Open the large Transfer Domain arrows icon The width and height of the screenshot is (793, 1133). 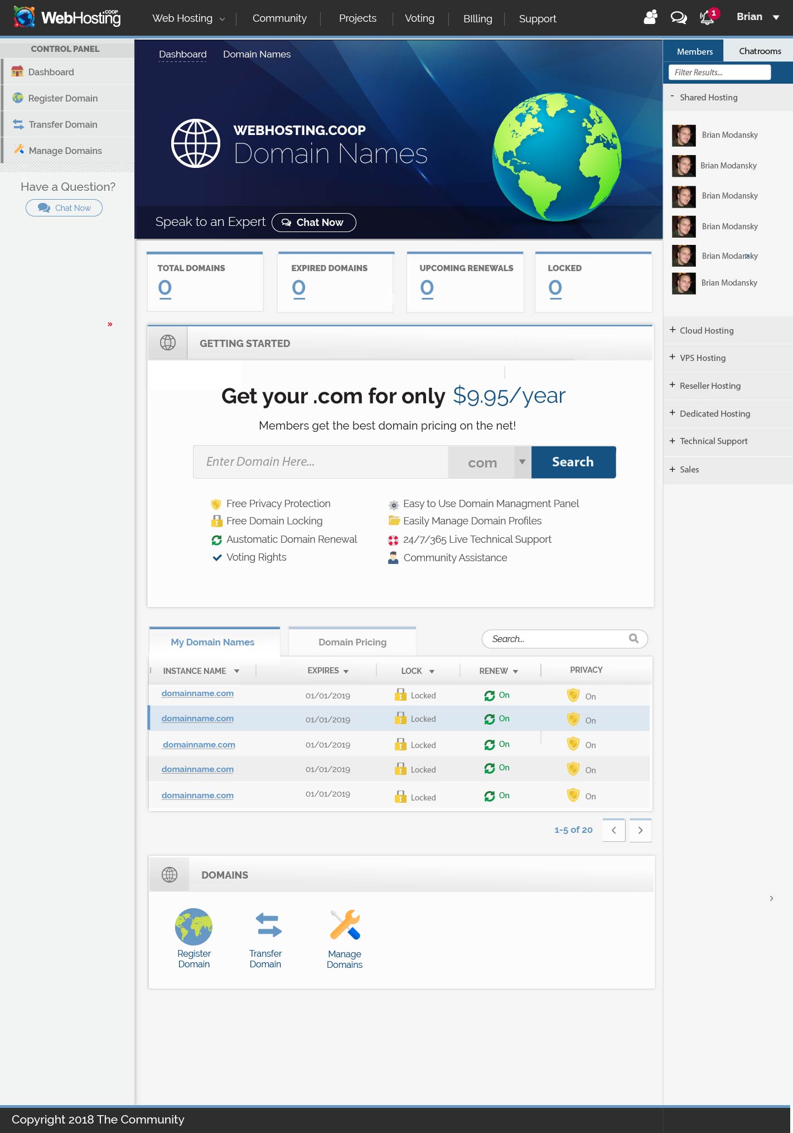268,924
